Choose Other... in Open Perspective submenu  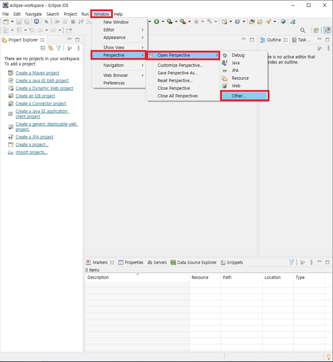(244, 96)
